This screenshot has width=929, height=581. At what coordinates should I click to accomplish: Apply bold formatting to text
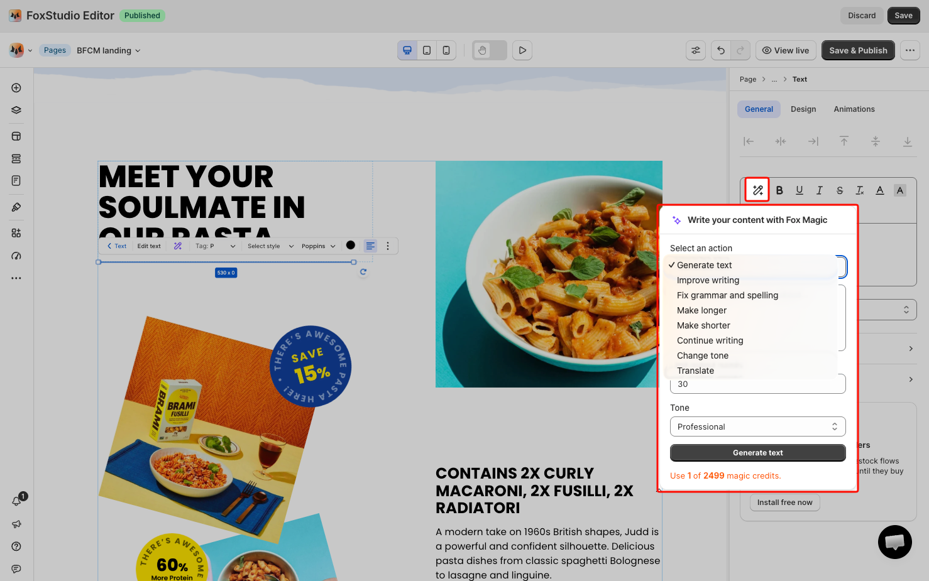[x=779, y=190]
